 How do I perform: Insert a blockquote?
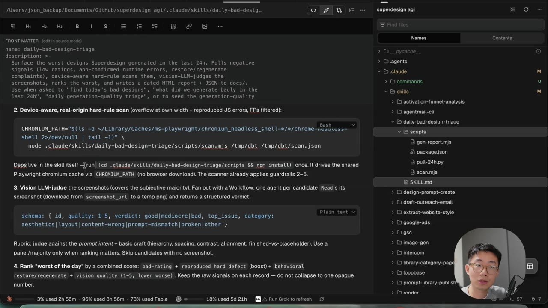[x=173, y=26]
